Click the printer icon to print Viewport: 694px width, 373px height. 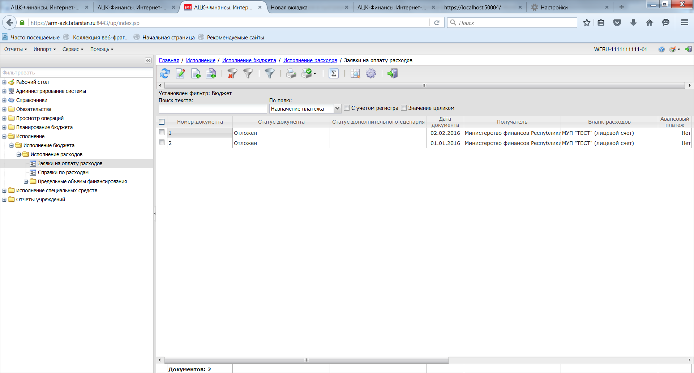coord(291,74)
